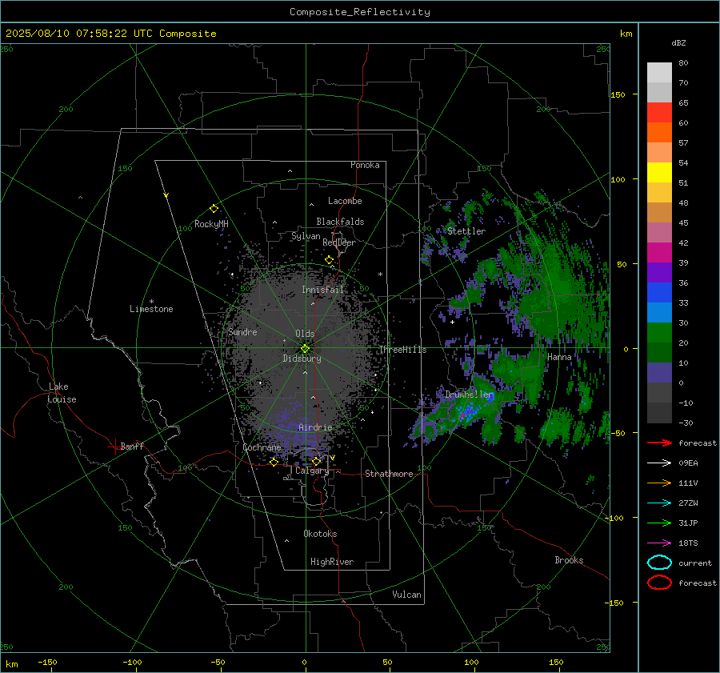720x673 pixels.
Task: Select the yellow diamond marker above Calgary
Action: point(316,461)
